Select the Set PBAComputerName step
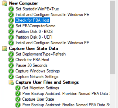Screen dimensions: 118x108 [x=36, y=26]
